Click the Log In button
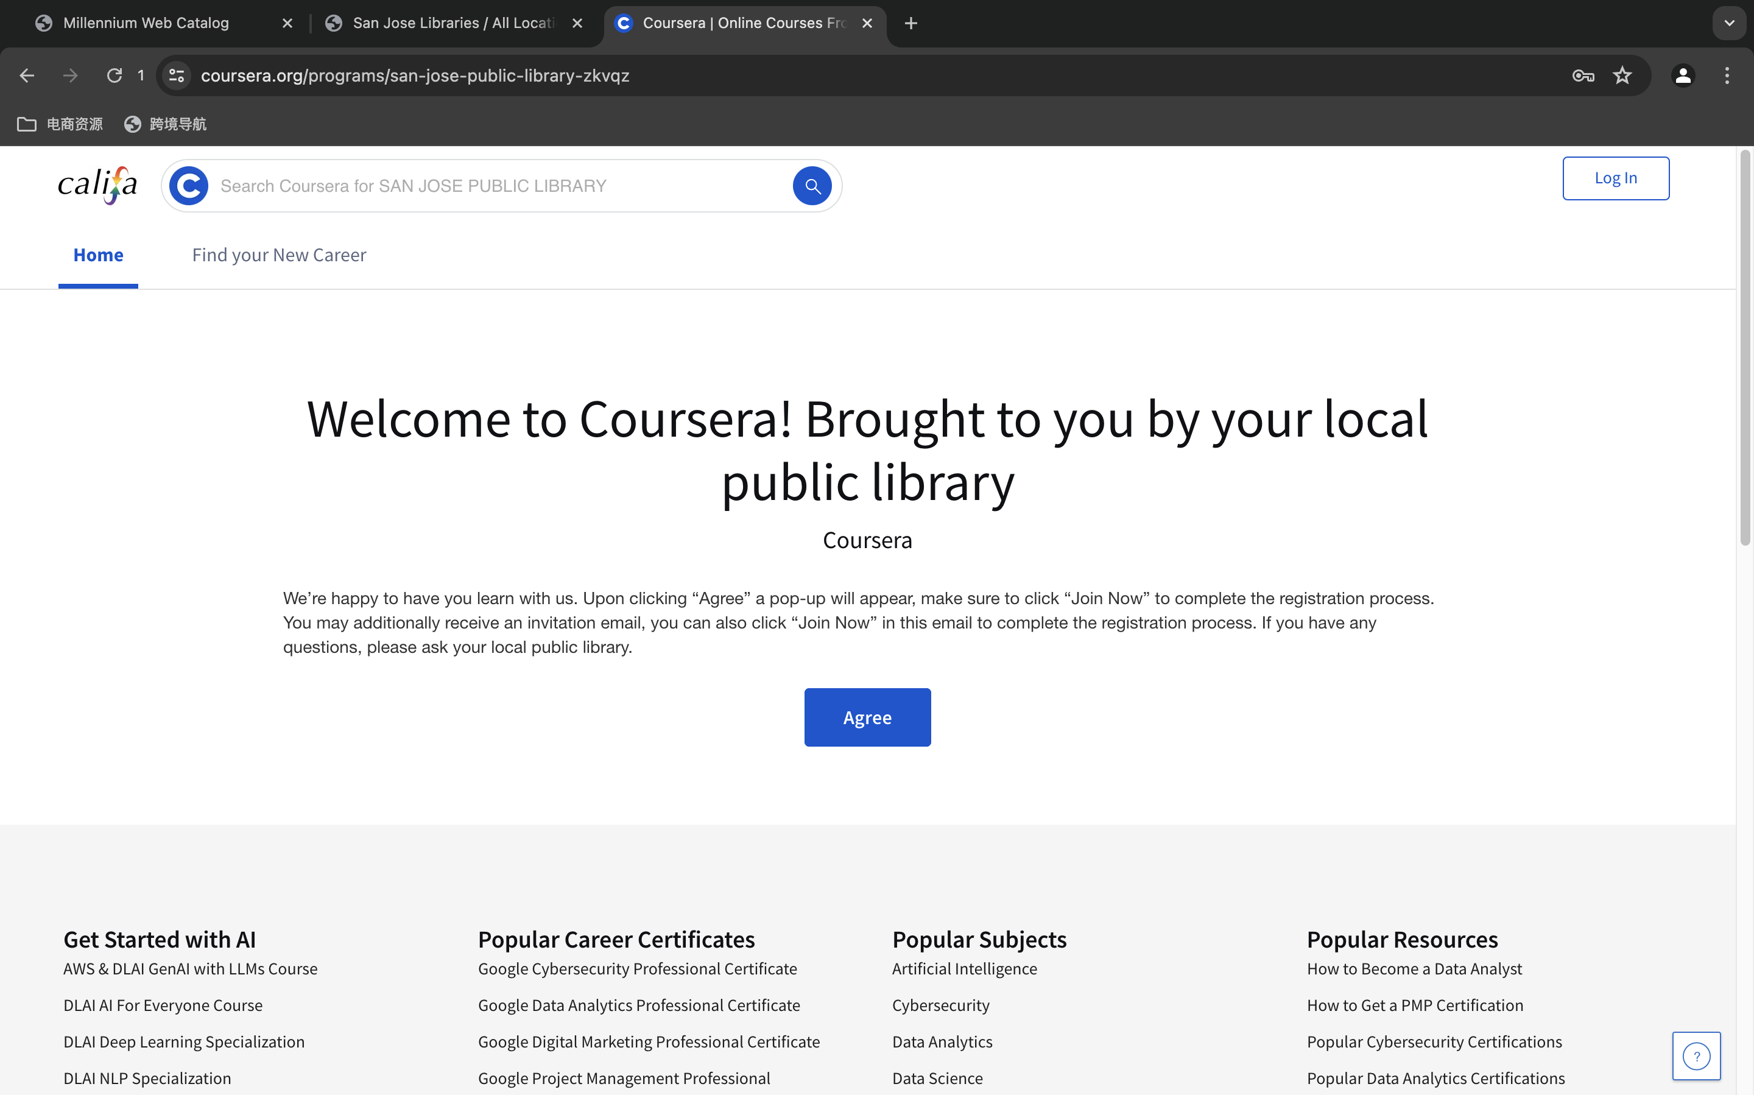Image resolution: width=1754 pixels, height=1095 pixels. pyautogui.click(x=1616, y=178)
